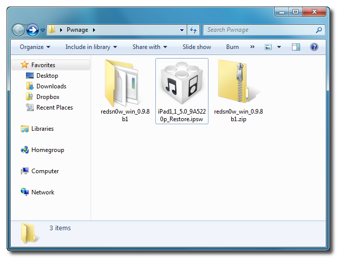Open Dropbox in Favorites sidebar
Screen dimensions: 337x258
pyautogui.click(x=48, y=97)
